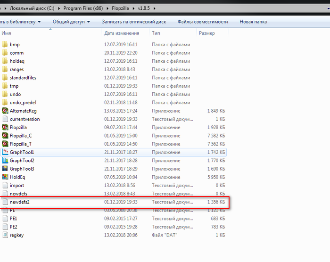Viewport: 330px width, 262px height.
Task: Sort by 'Размер' column header
Action: point(212,33)
